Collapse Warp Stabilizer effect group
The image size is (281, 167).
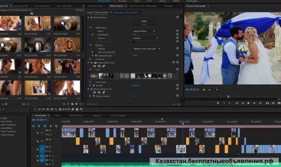[x=88, y=18]
